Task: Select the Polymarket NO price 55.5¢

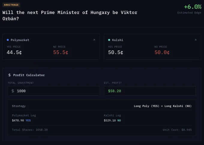Action: coord(61,53)
